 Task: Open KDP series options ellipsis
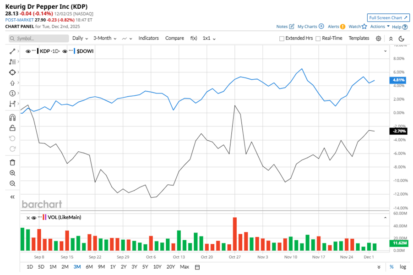coord(34,50)
